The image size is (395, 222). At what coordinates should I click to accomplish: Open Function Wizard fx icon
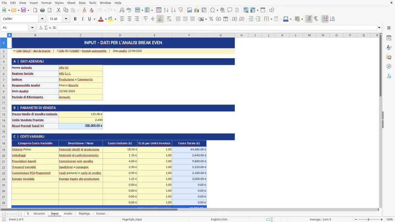tap(41, 28)
